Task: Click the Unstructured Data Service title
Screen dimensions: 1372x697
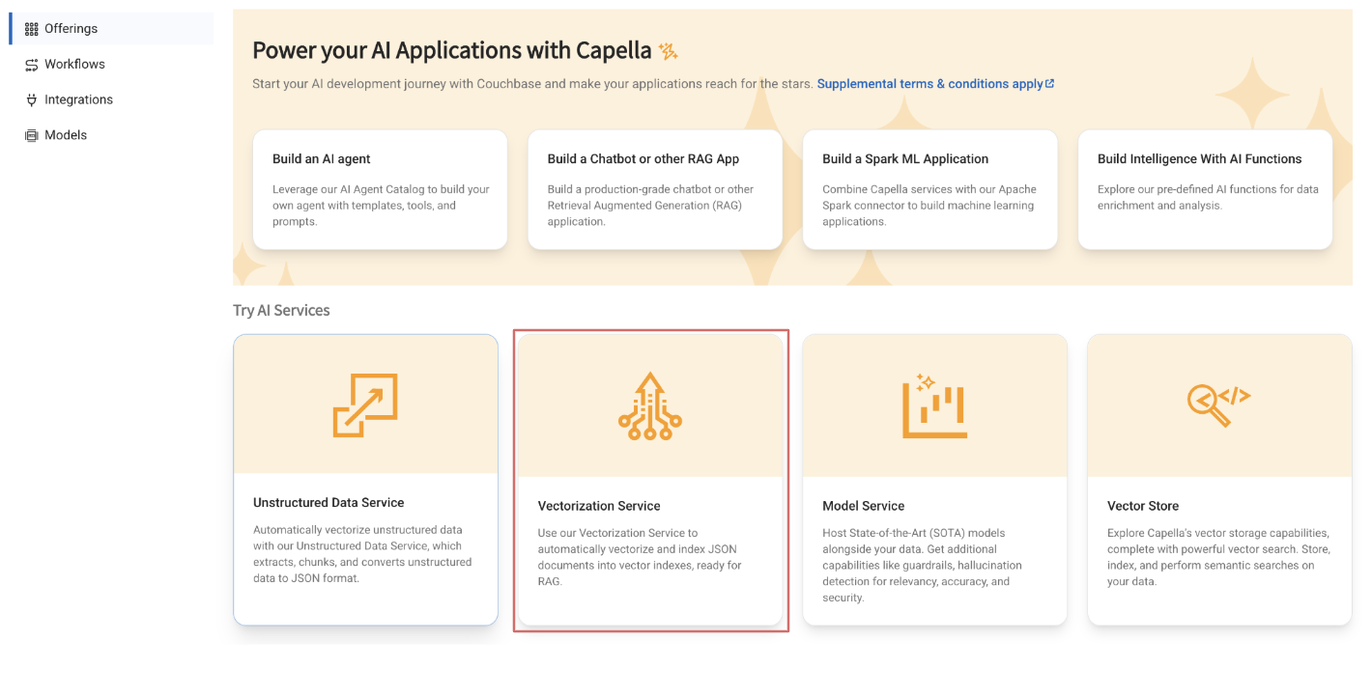Action: pos(329,503)
